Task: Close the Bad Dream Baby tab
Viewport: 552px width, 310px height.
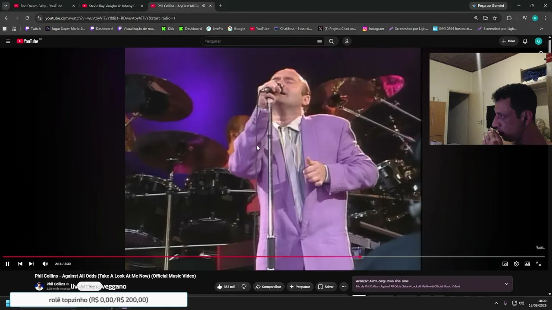Action: click(73, 6)
